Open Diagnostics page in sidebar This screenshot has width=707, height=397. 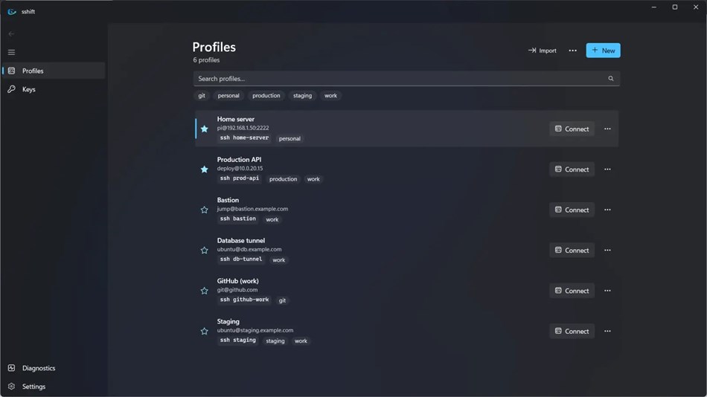point(54,368)
